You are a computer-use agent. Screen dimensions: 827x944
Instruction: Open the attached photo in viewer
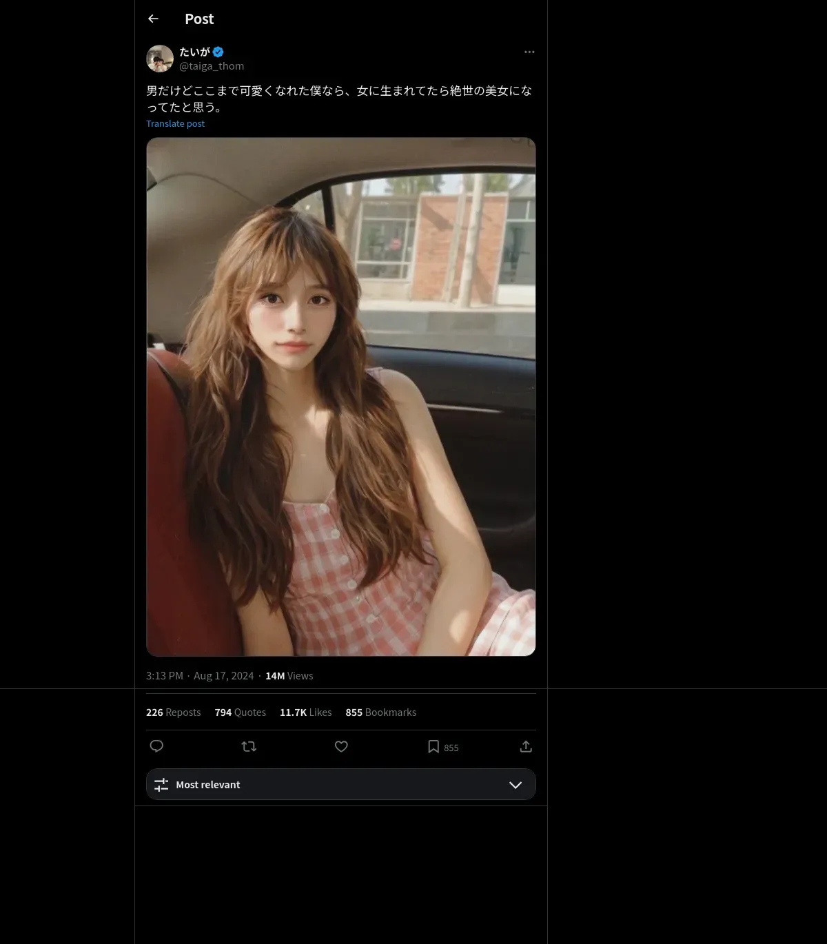[x=340, y=396]
